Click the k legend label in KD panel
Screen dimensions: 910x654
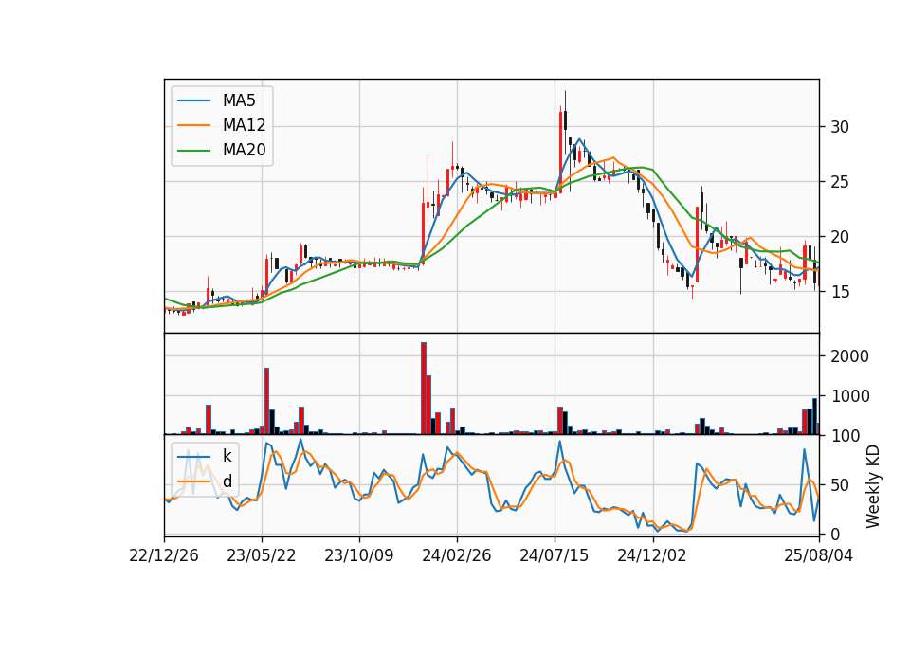coord(227,456)
